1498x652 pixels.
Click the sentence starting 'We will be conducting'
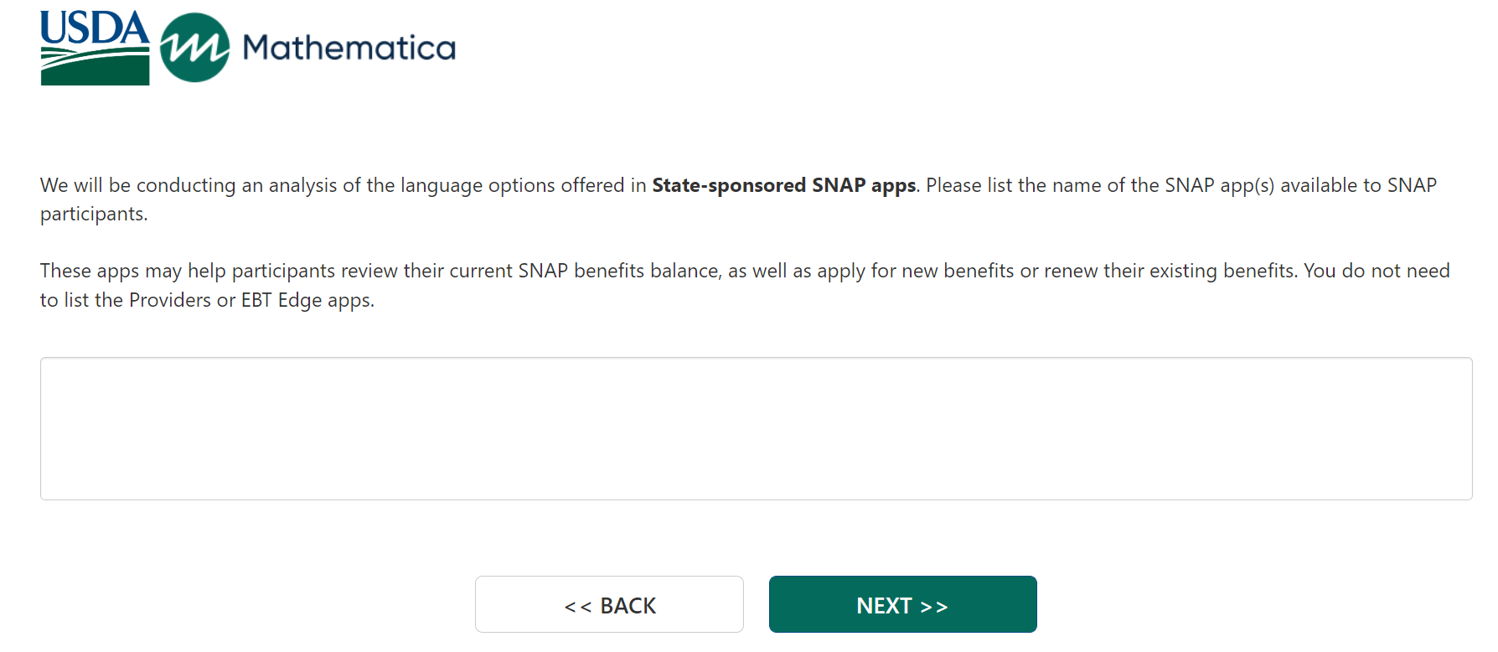coord(335,185)
